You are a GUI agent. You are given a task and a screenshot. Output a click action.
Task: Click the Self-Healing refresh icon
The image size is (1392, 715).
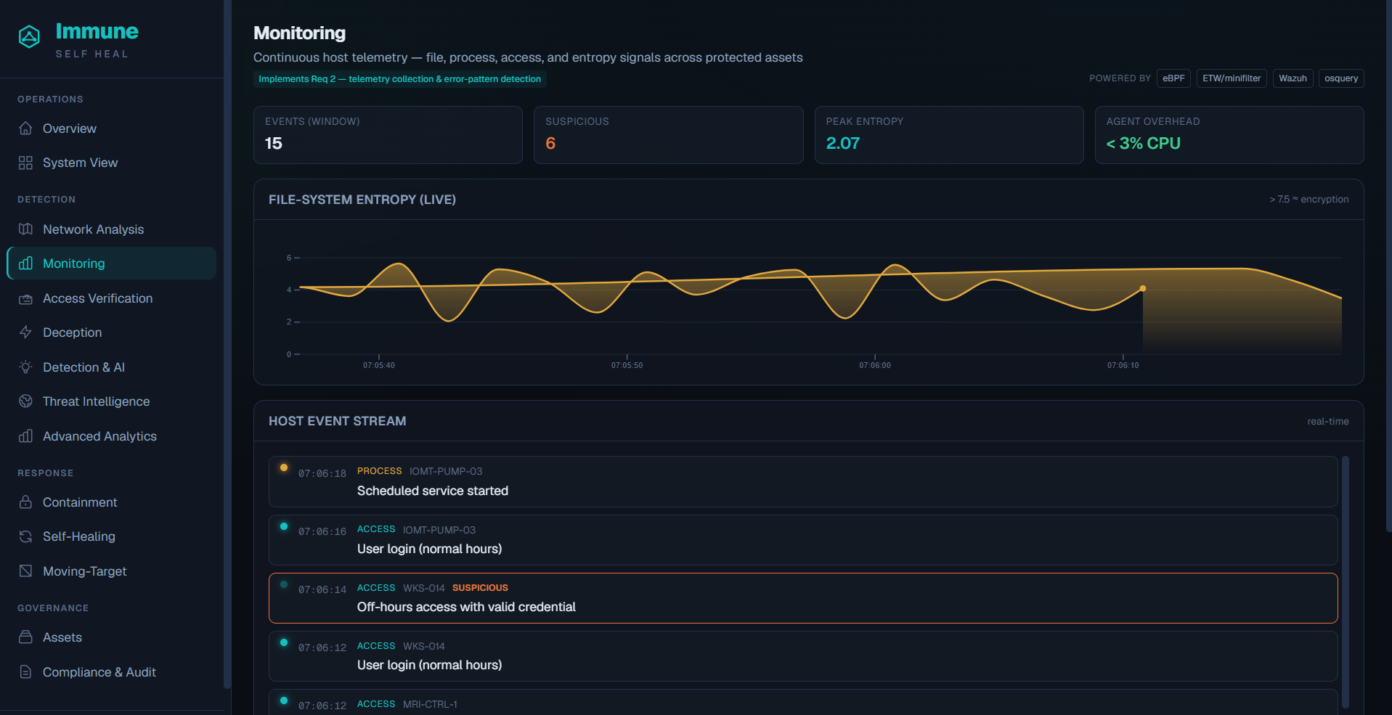pos(25,536)
